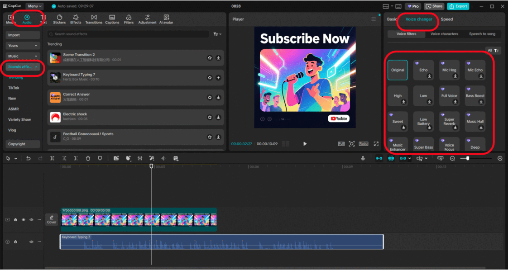The height and width of the screenshot is (270, 508).
Task: Undo the last action in timeline toolbar
Action: [28, 158]
